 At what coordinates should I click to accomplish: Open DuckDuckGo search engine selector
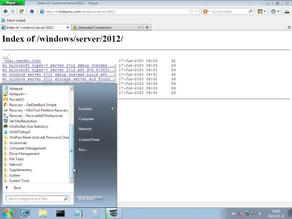(x=206, y=11)
